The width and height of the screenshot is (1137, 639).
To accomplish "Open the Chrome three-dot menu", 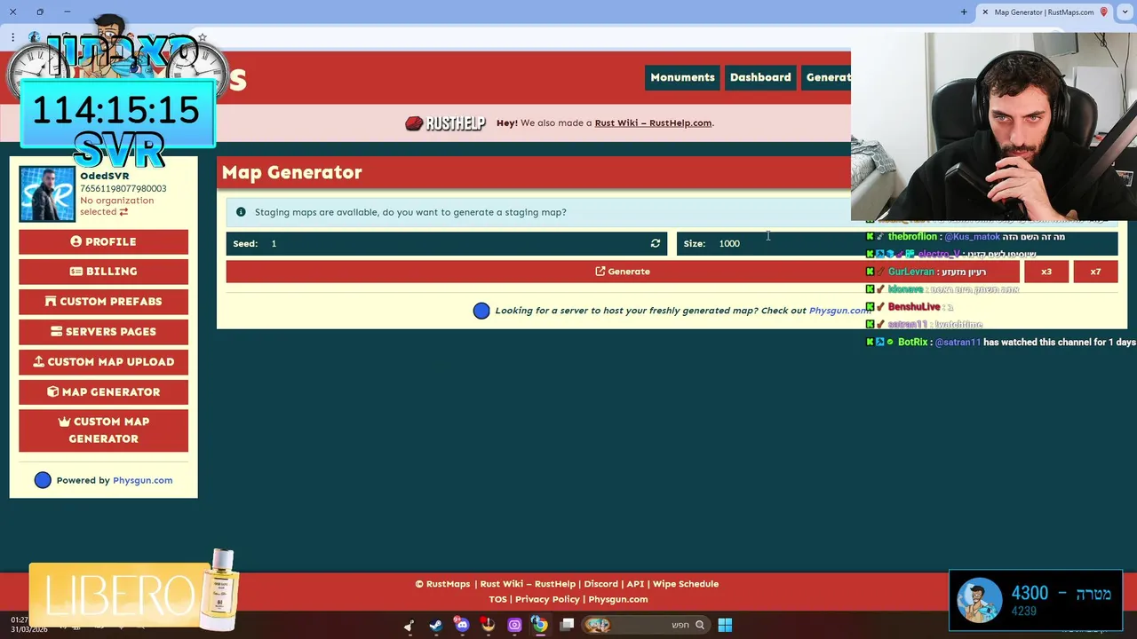I will click(x=12, y=37).
